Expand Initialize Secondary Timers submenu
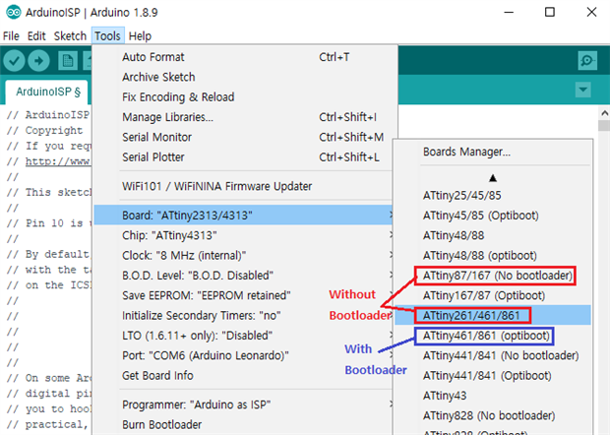Image resolution: width=610 pixels, height=435 pixels. (x=243, y=316)
